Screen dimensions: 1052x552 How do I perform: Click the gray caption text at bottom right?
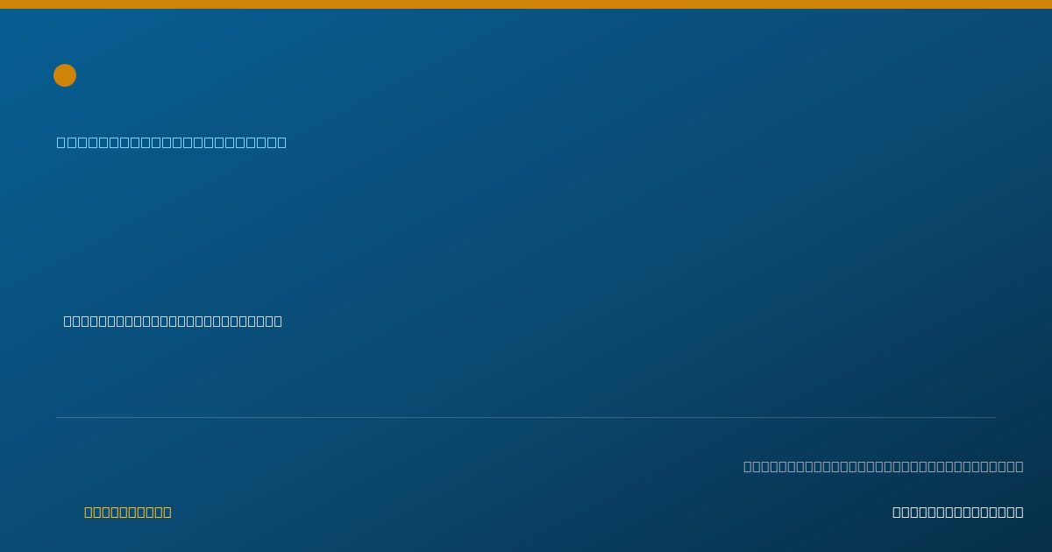coord(884,466)
